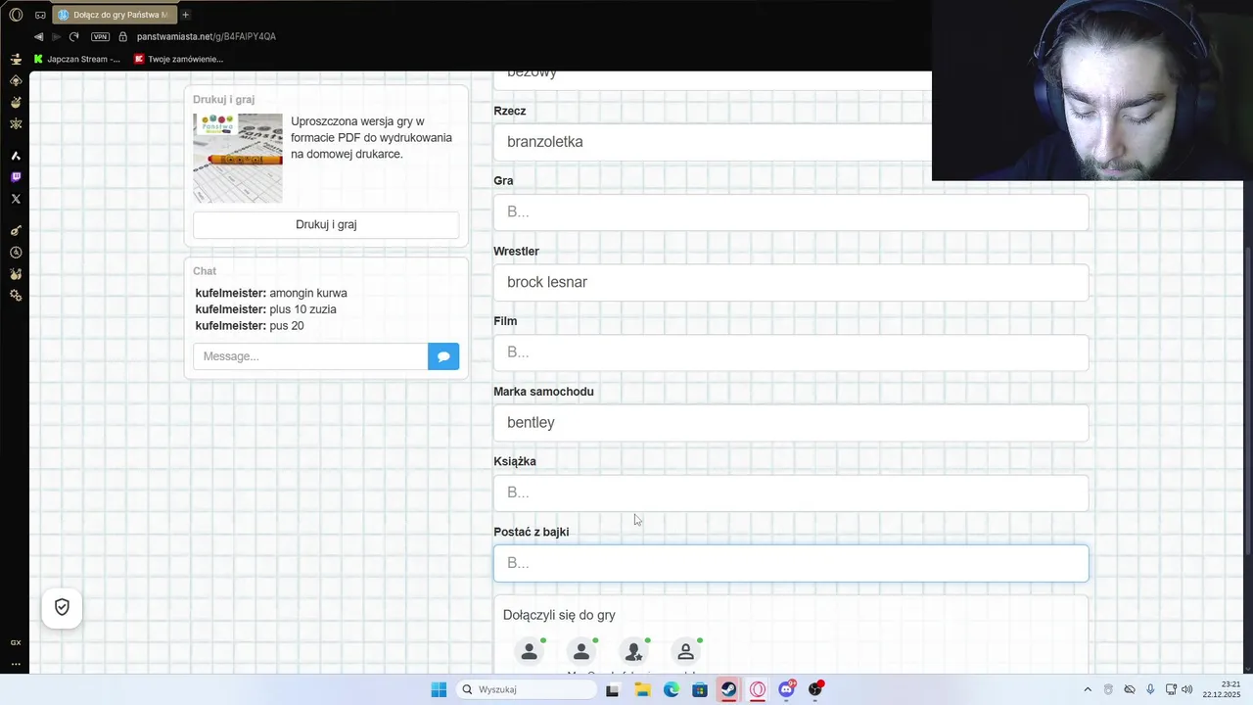The width and height of the screenshot is (1253, 705).
Task: Launch Microsoft Edge from the taskbar
Action: 672,689
